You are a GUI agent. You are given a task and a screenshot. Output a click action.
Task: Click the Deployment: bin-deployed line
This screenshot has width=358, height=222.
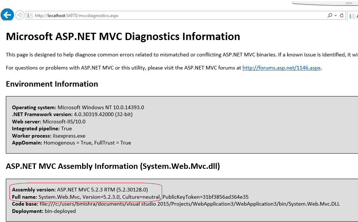(44, 211)
